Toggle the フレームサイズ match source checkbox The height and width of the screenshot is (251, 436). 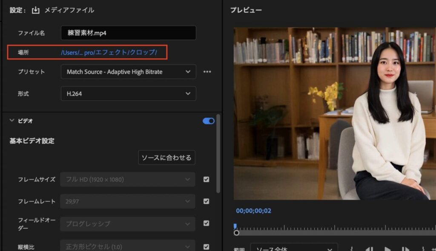pos(207,179)
